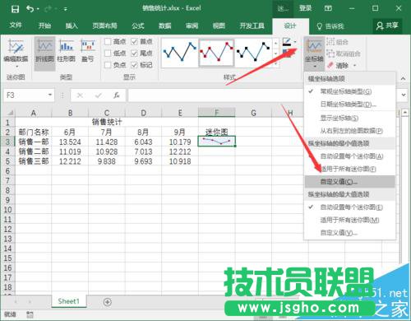Select 常规坐标轴类型 menu option

point(349,91)
